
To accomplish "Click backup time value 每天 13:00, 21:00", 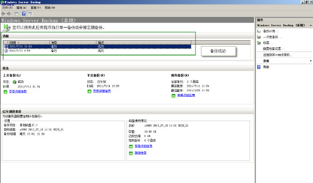I will tap(32, 134).
